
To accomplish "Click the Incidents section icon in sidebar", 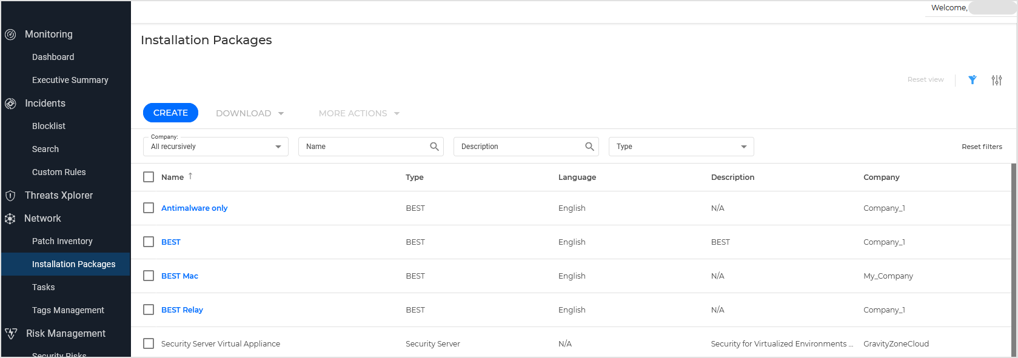I will [10, 104].
